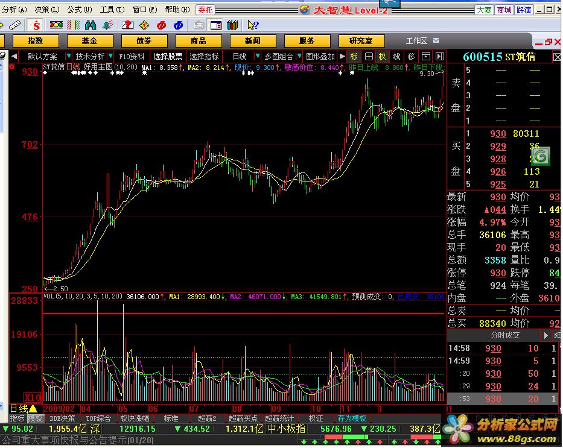563x448 pixels.
Task: Click the green refresh icon over the buy orders
Action: (541, 156)
